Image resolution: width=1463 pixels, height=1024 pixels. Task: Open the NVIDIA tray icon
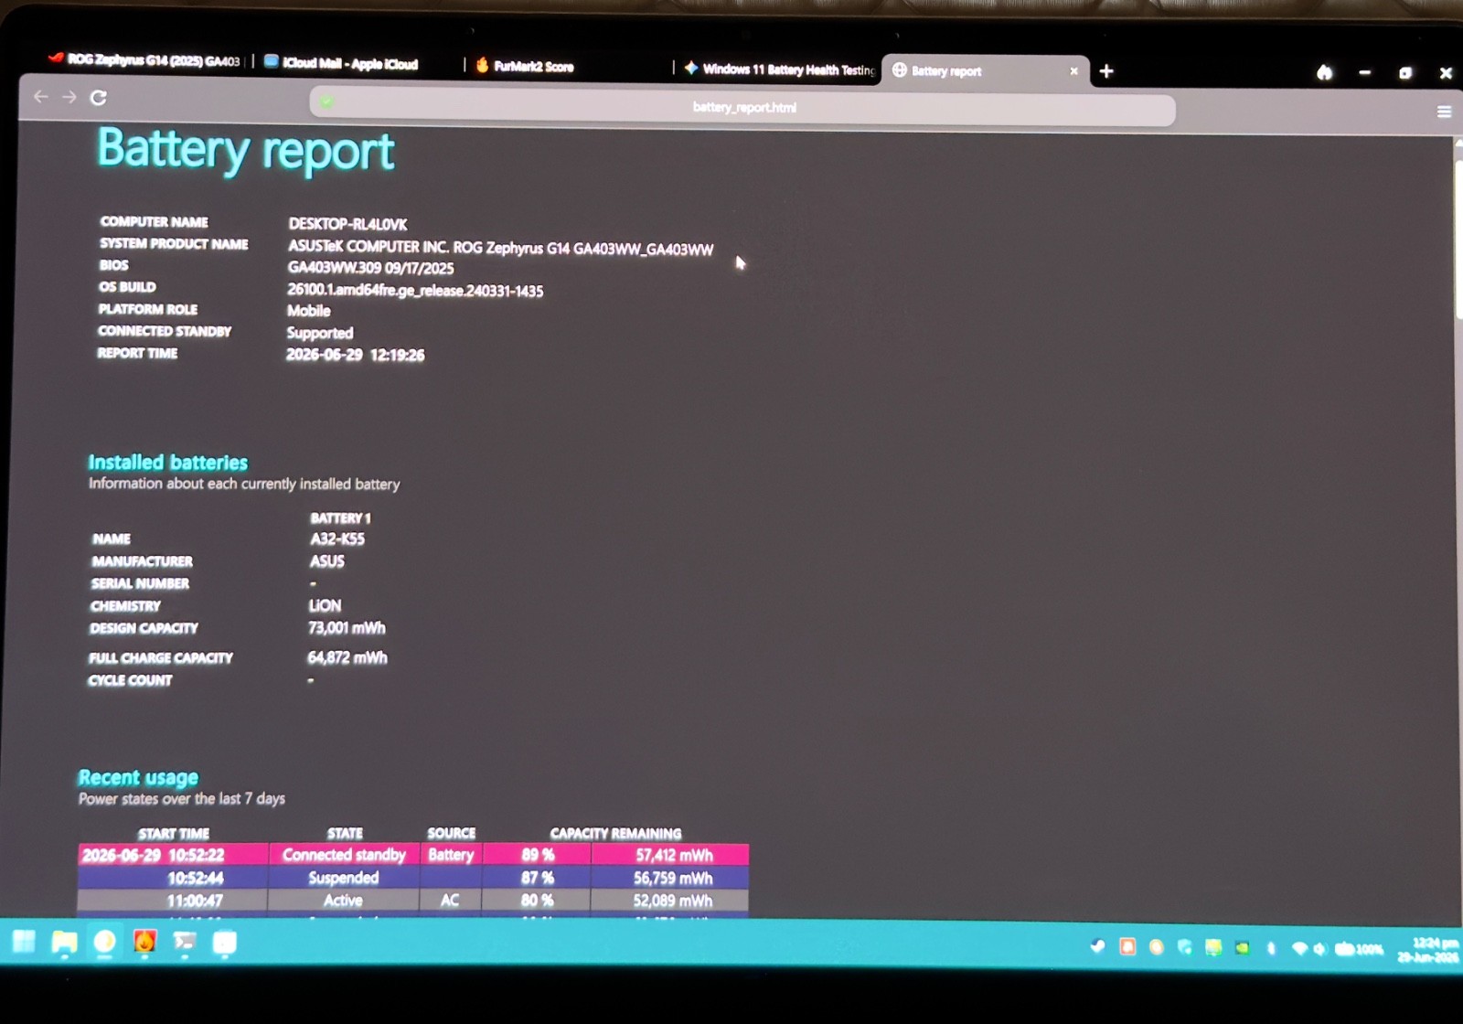1242,948
